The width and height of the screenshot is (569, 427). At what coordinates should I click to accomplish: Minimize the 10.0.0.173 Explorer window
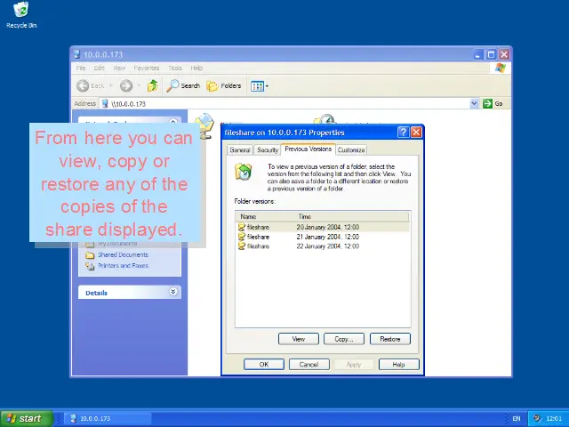(x=477, y=54)
